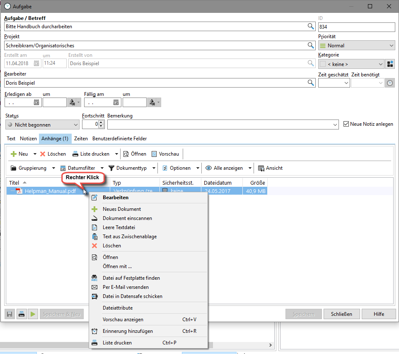
Task: Click the printer icon in bottom bar
Action: point(22,314)
